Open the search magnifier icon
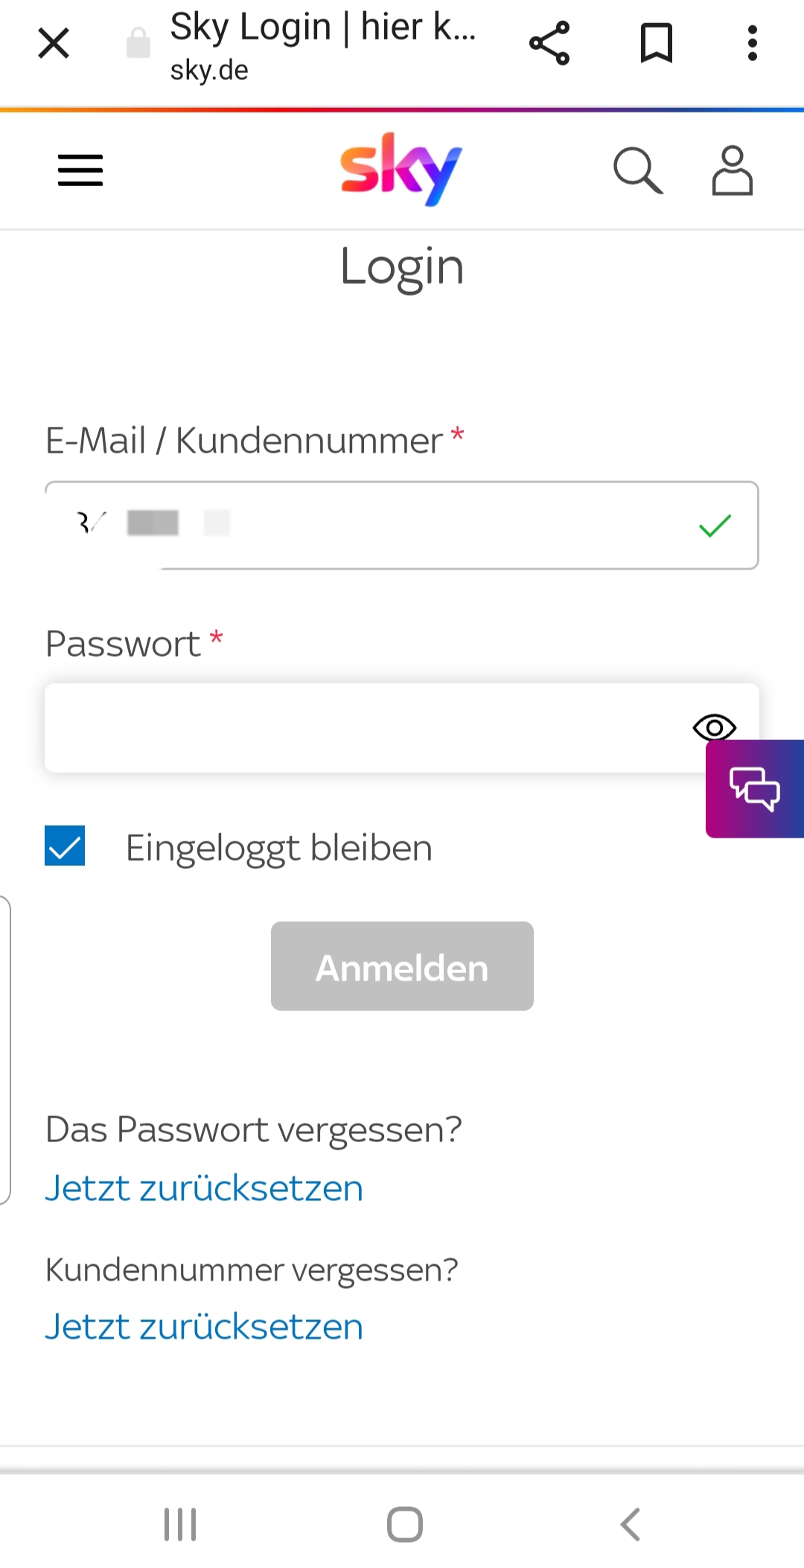The image size is (804, 1568). pos(637,170)
